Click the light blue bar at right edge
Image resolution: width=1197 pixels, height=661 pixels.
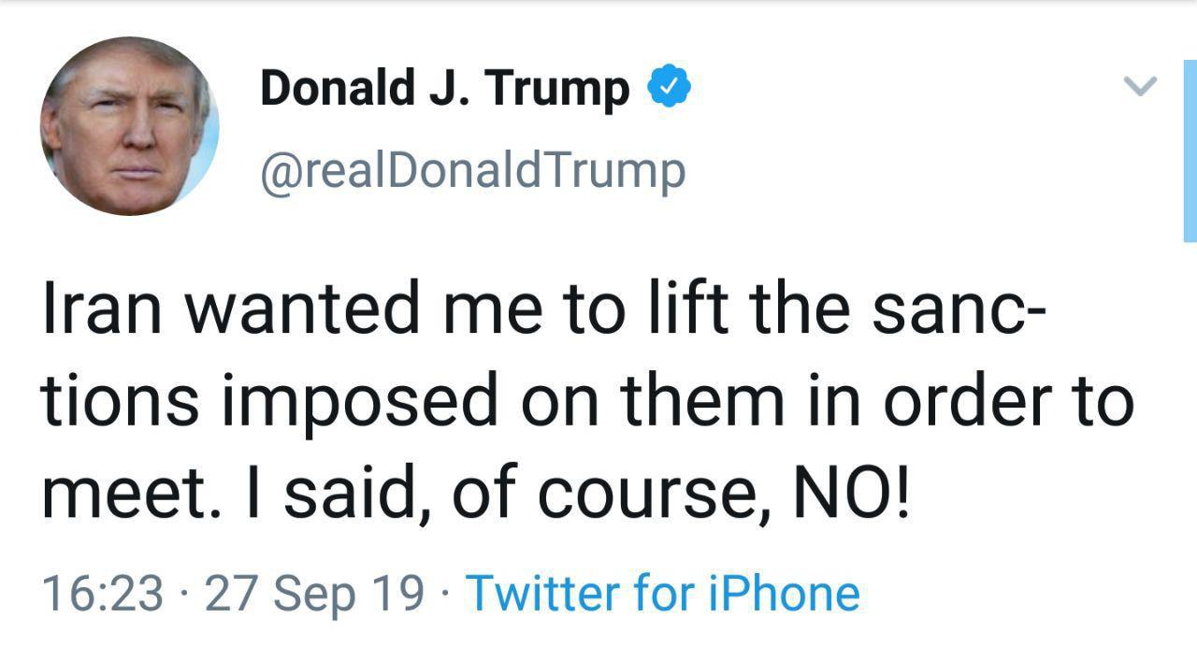pyautogui.click(x=1190, y=150)
